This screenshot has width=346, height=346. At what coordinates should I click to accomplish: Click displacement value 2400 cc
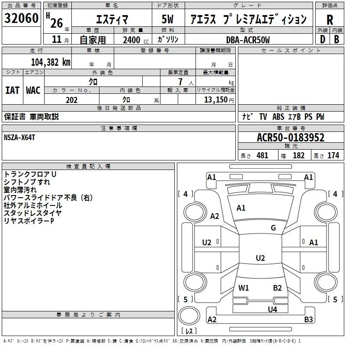point(136,40)
